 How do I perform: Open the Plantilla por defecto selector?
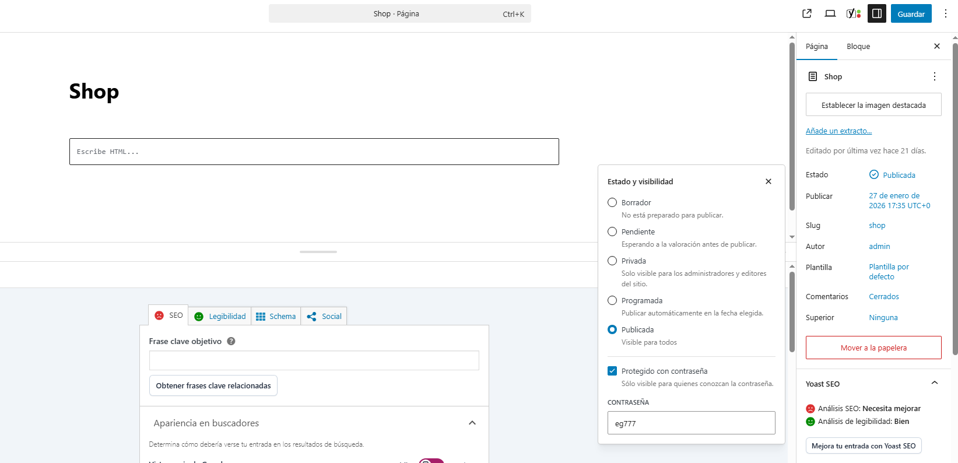coord(889,272)
